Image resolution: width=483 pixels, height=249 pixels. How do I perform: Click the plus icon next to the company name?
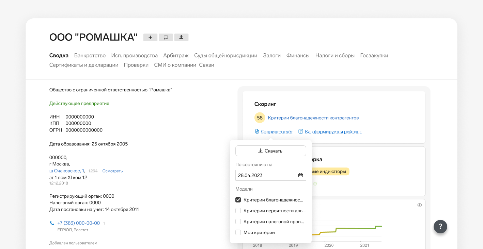point(150,37)
